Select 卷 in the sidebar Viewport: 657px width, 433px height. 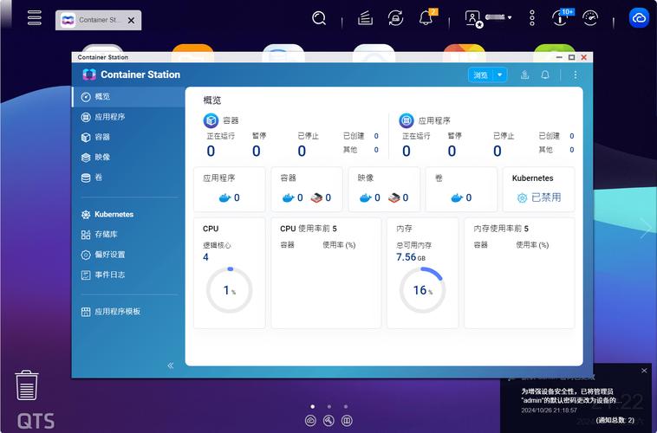pyautogui.click(x=128, y=178)
